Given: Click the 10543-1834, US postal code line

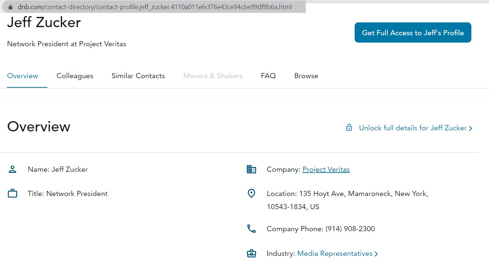Looking at the screenshot, I should [x=293, y=207].
